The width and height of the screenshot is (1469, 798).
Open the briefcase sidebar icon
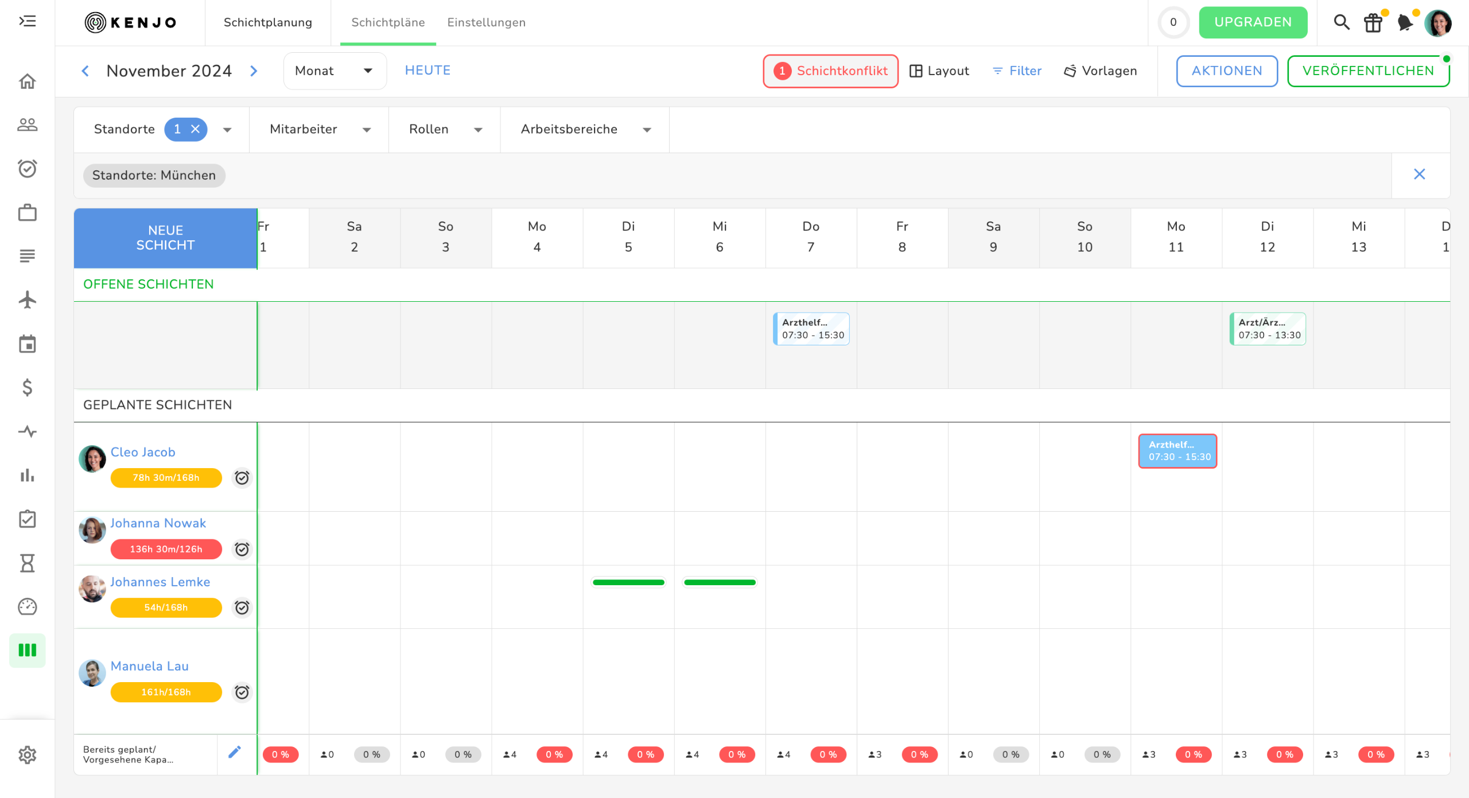[27, 212]
